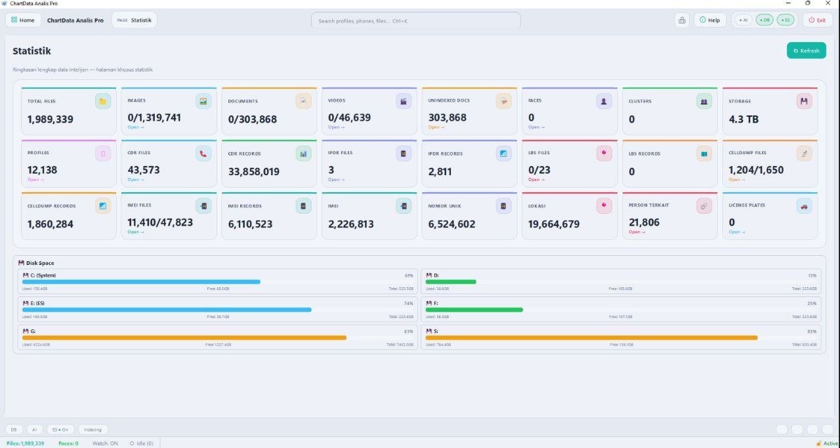
Task: Click the CDR Files phone icon
Action: point(203,153)
